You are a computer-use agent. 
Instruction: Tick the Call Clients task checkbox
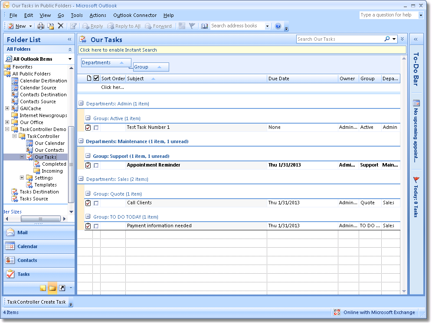pyautogui.click(x=96, y=203)
